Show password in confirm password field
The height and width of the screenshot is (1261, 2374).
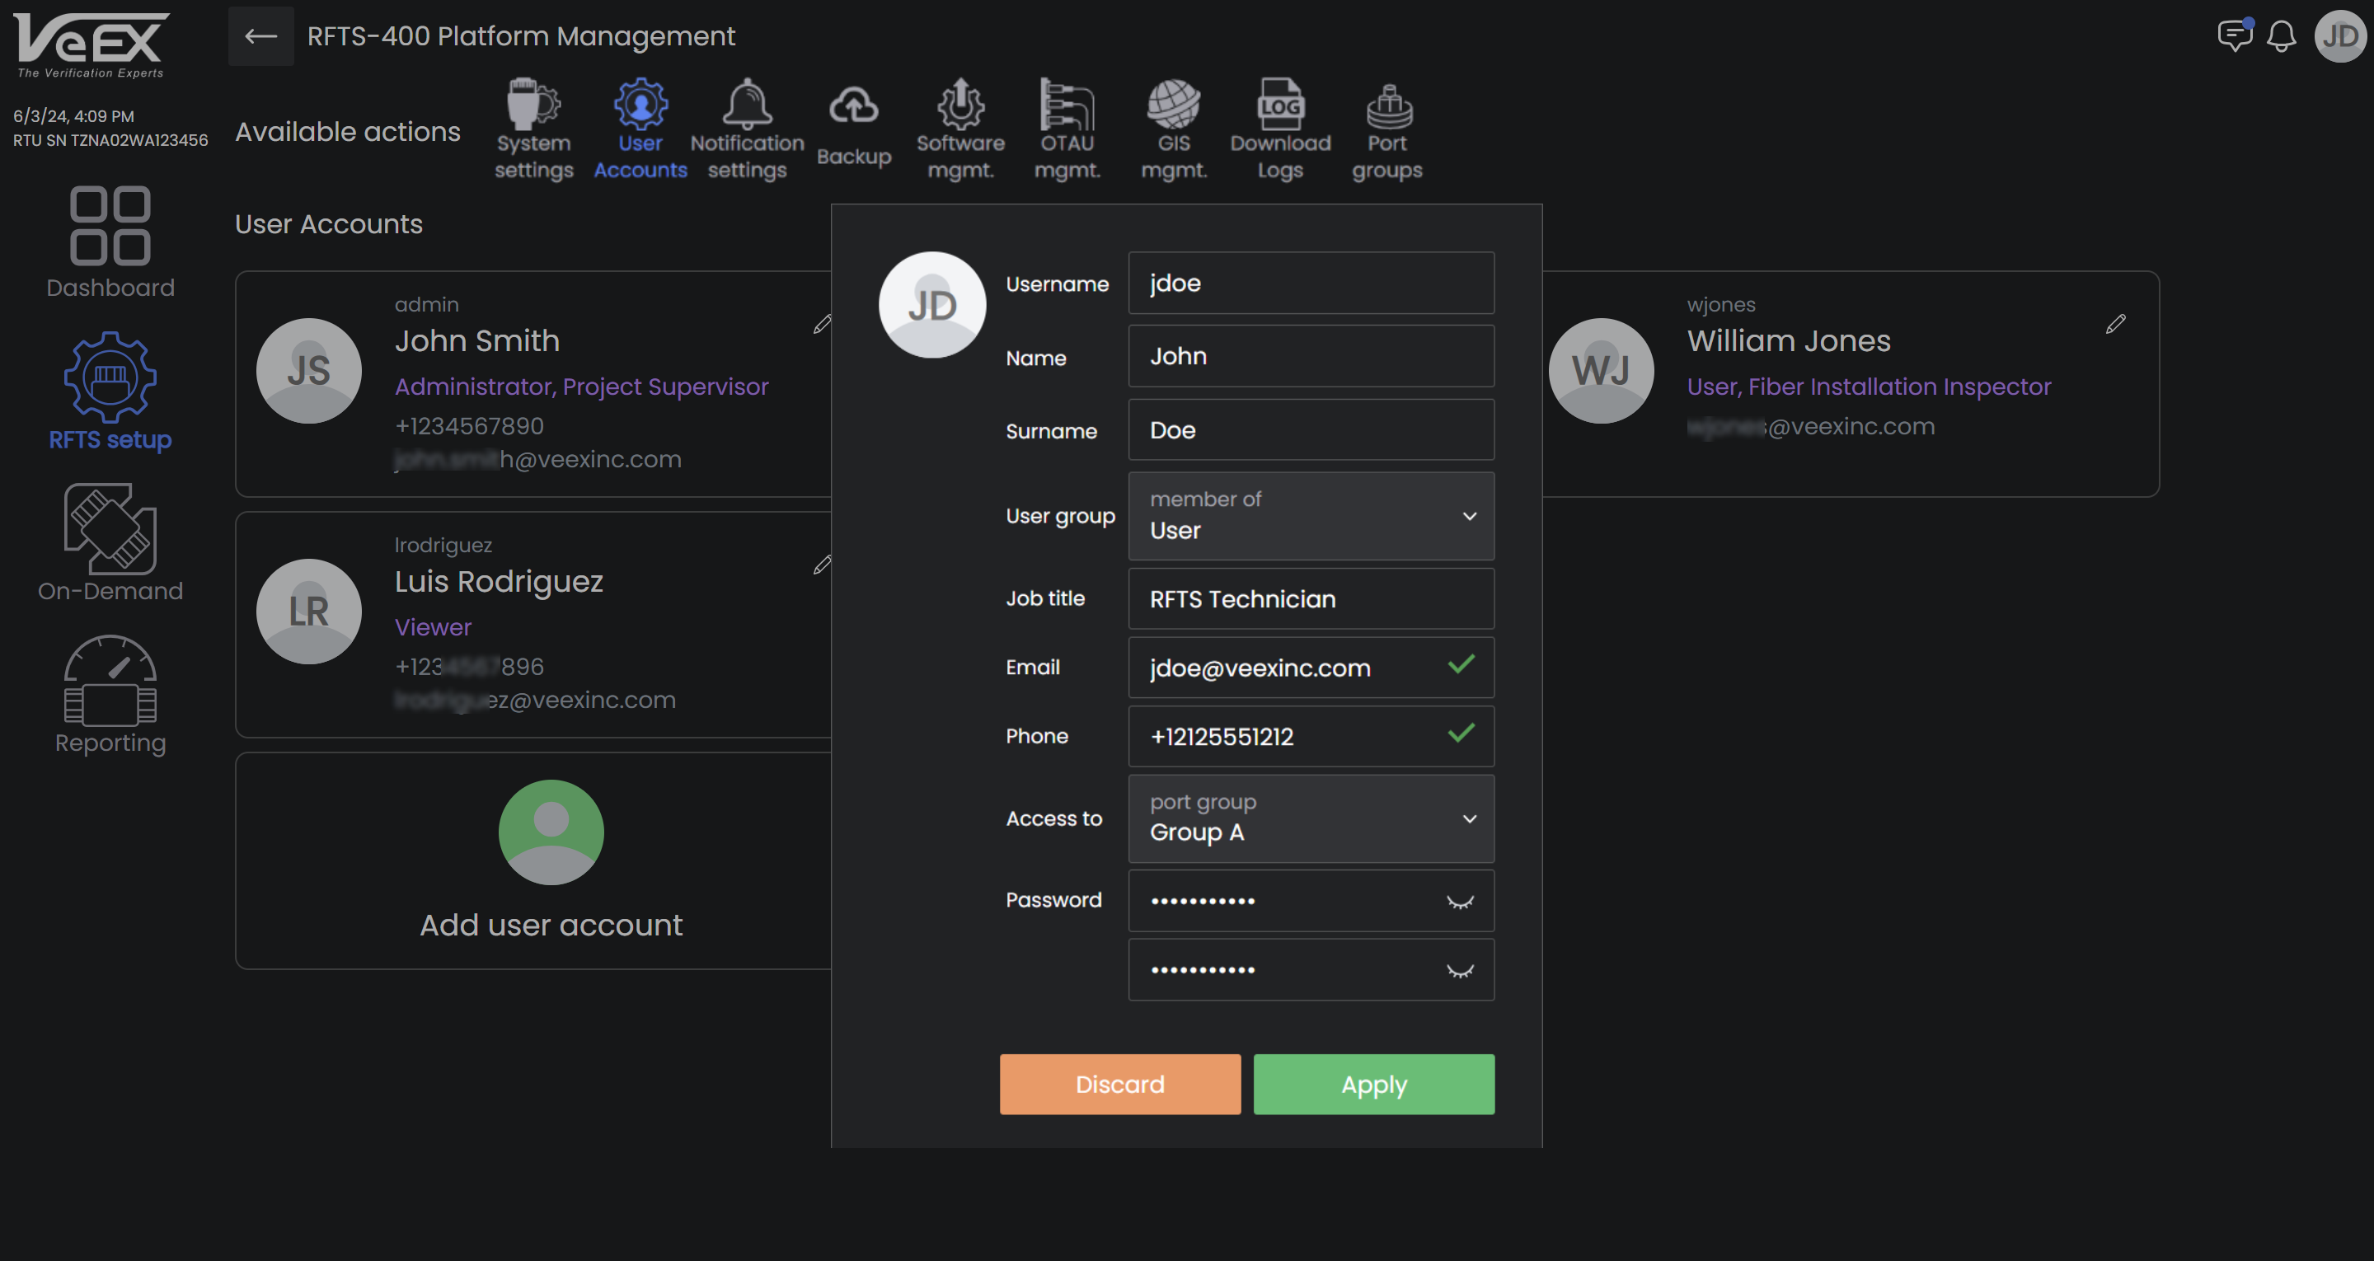pos(1460,971)
